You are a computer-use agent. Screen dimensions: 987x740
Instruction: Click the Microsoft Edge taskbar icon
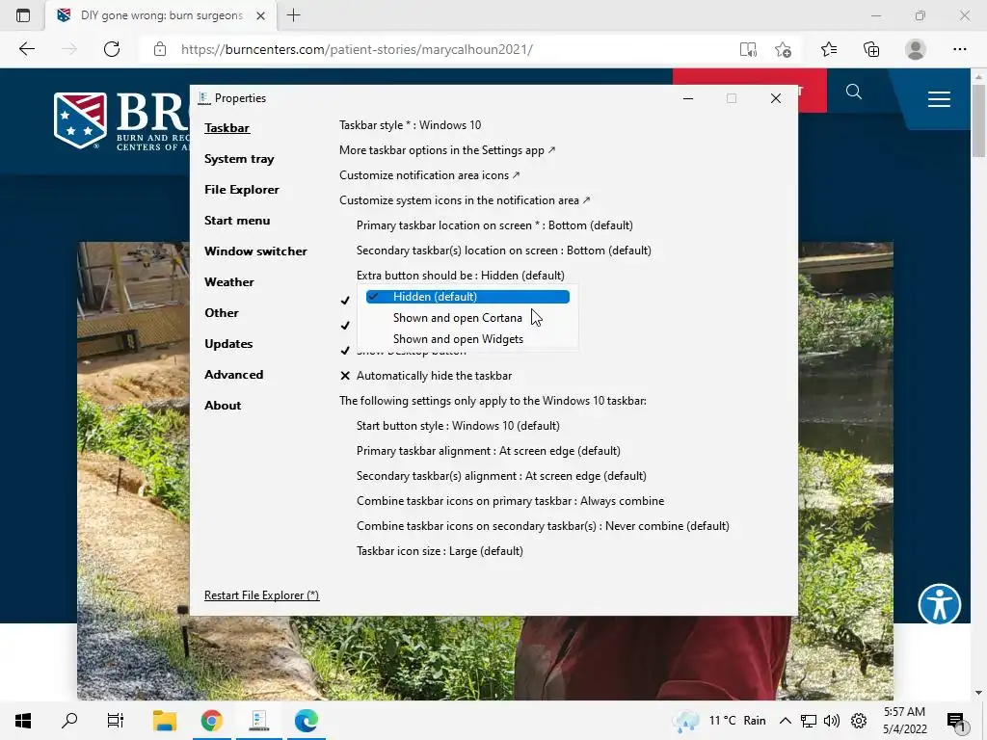coord(307,721)
